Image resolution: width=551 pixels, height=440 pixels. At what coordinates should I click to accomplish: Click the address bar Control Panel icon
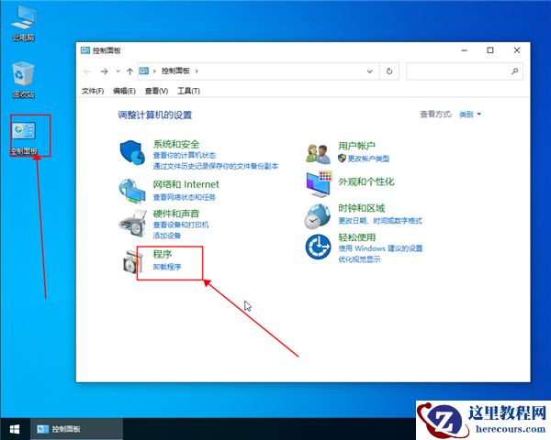click(x=144, y=71)
